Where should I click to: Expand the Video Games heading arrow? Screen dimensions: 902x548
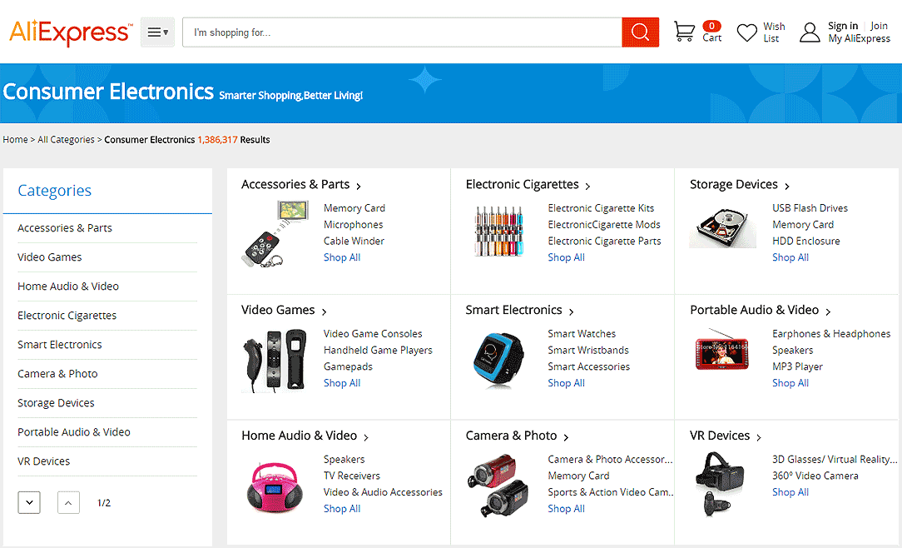[x=324, y=311]
